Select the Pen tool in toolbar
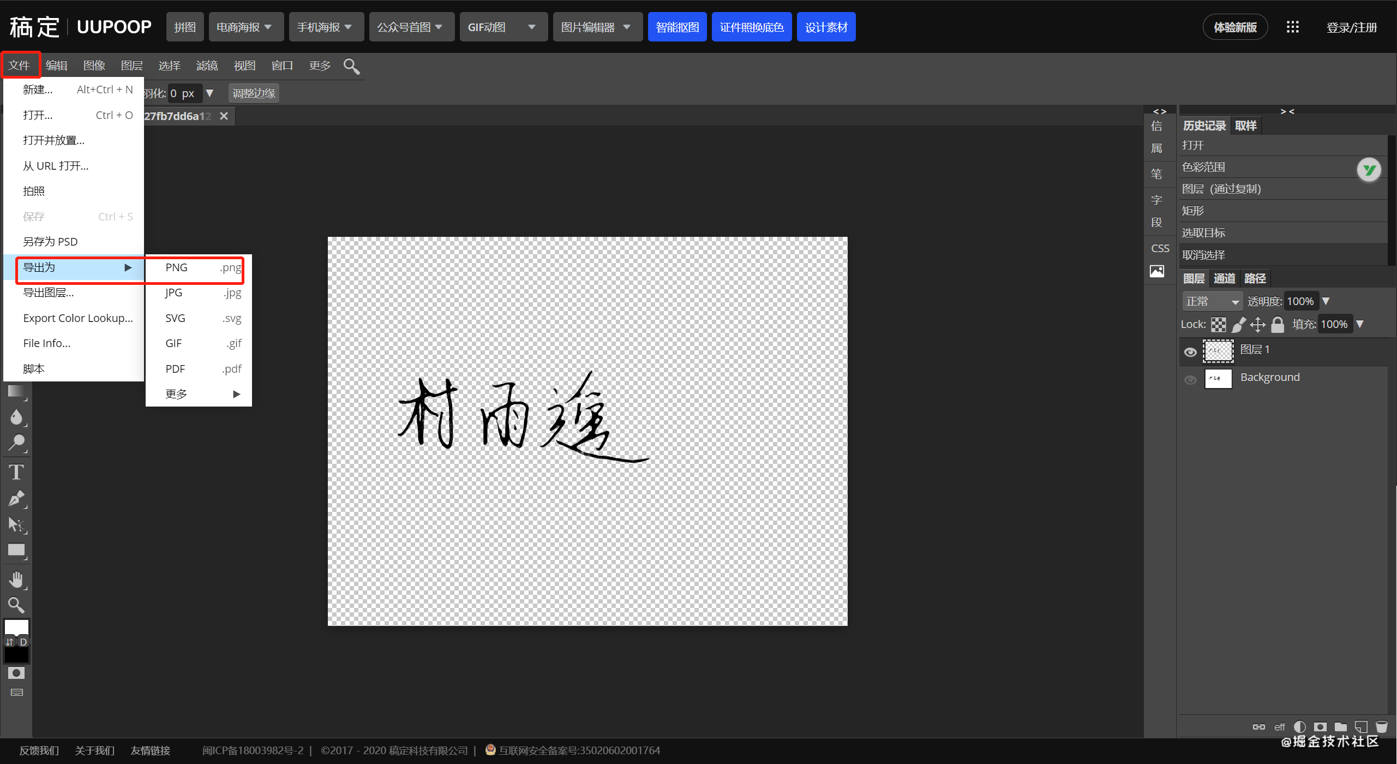 pyautogui.click(x=16, y=498)
